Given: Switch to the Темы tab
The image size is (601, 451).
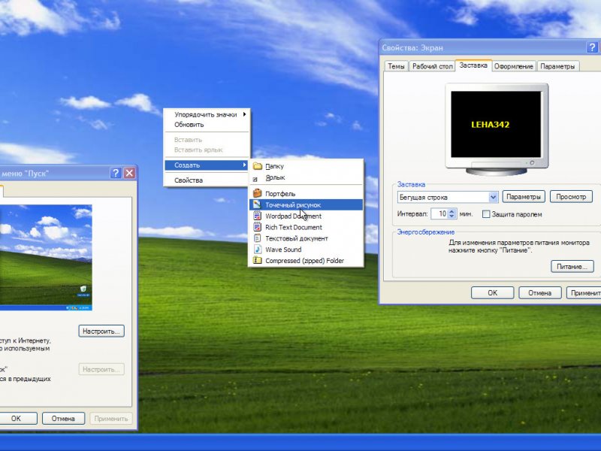Looking at the screenshot, I should coord(396,66).
